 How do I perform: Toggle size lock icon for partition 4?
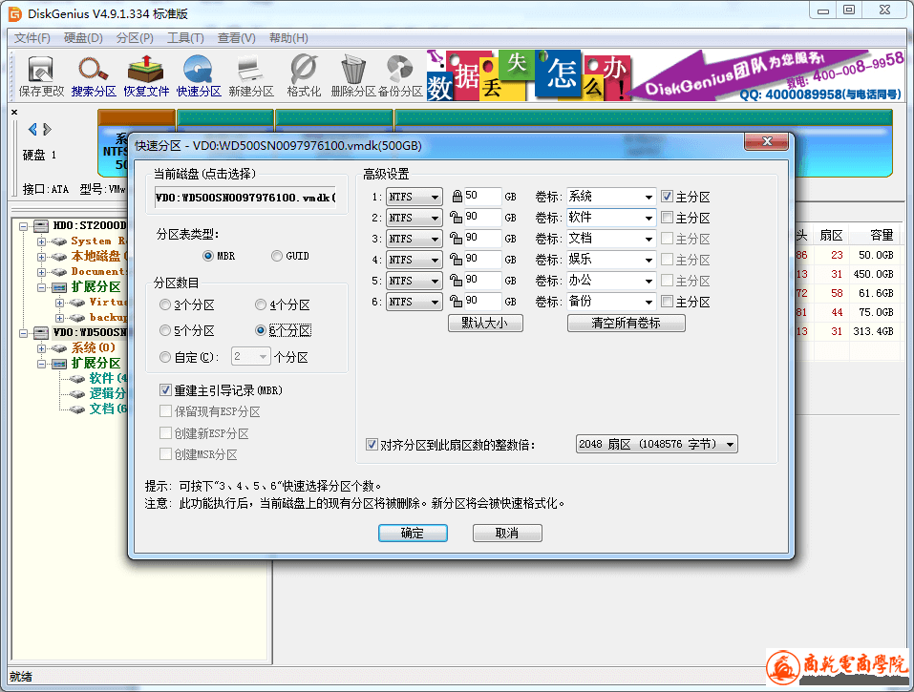coord(456,260)
